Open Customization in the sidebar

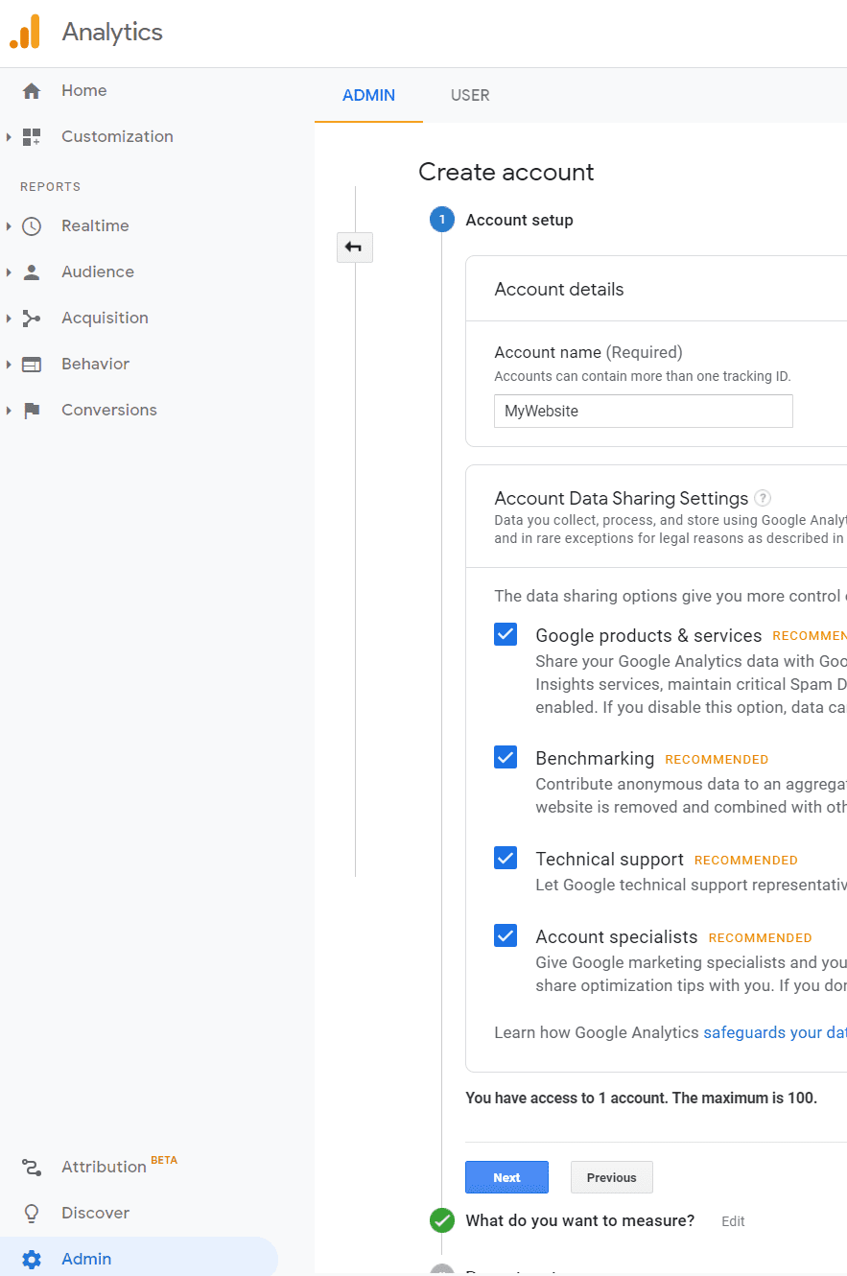[x=117, y=137]
